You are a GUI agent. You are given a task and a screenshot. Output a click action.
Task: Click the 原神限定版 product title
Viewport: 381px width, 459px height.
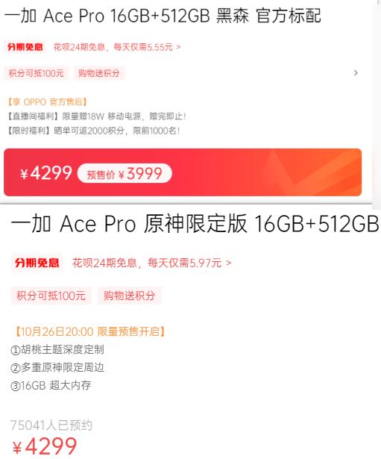(x=195, y=224)
